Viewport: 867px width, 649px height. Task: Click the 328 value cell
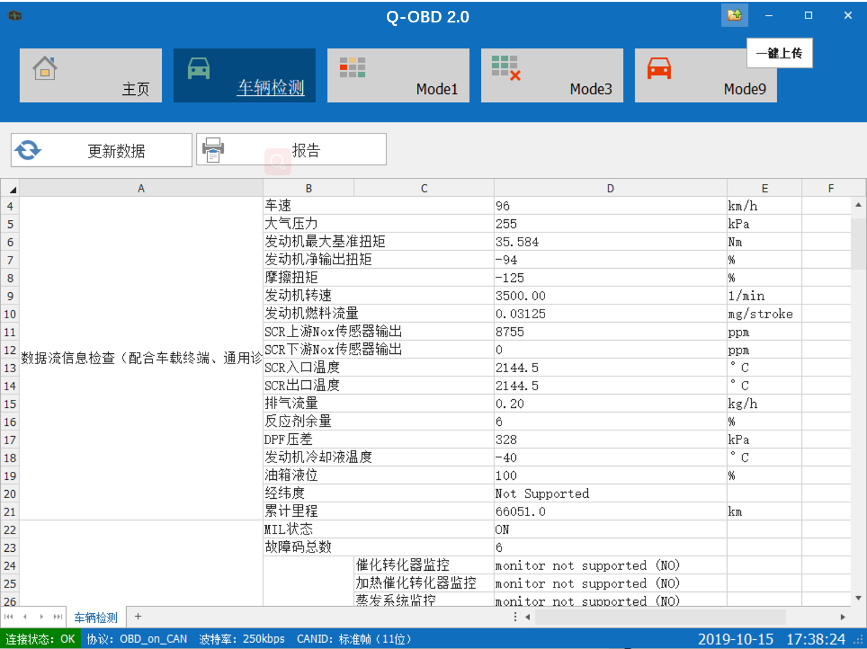610,440
